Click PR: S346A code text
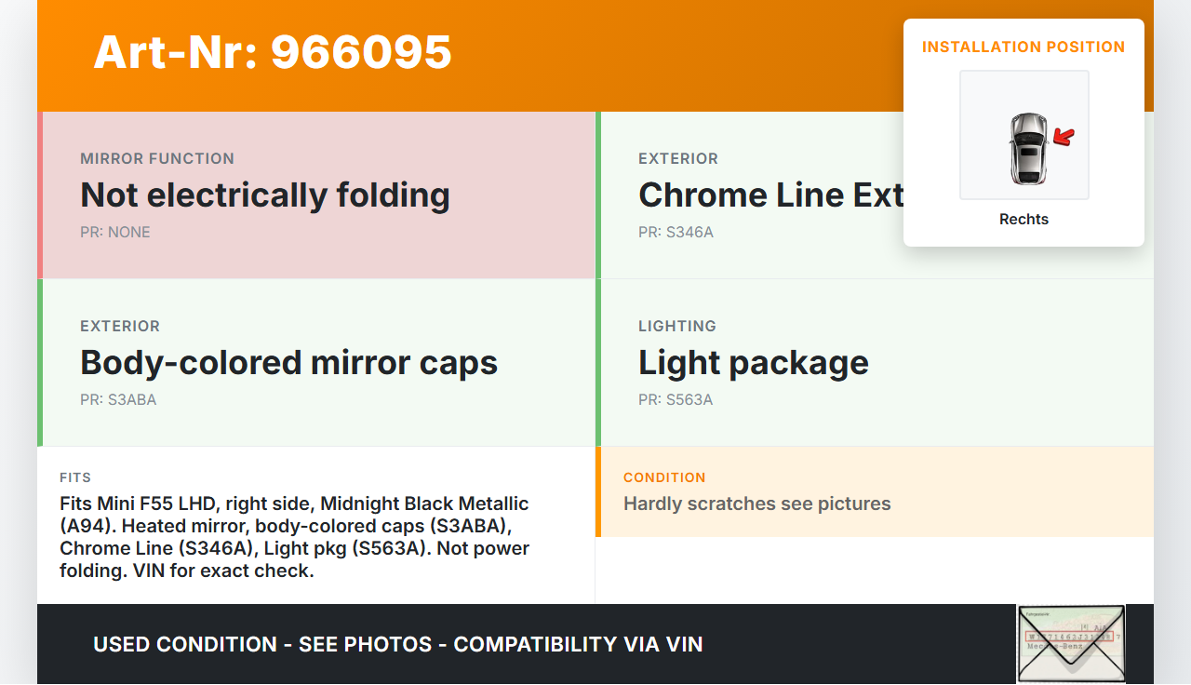This screenshot has width=1191, height=685. pyautogui.click(x=676, y=233)
